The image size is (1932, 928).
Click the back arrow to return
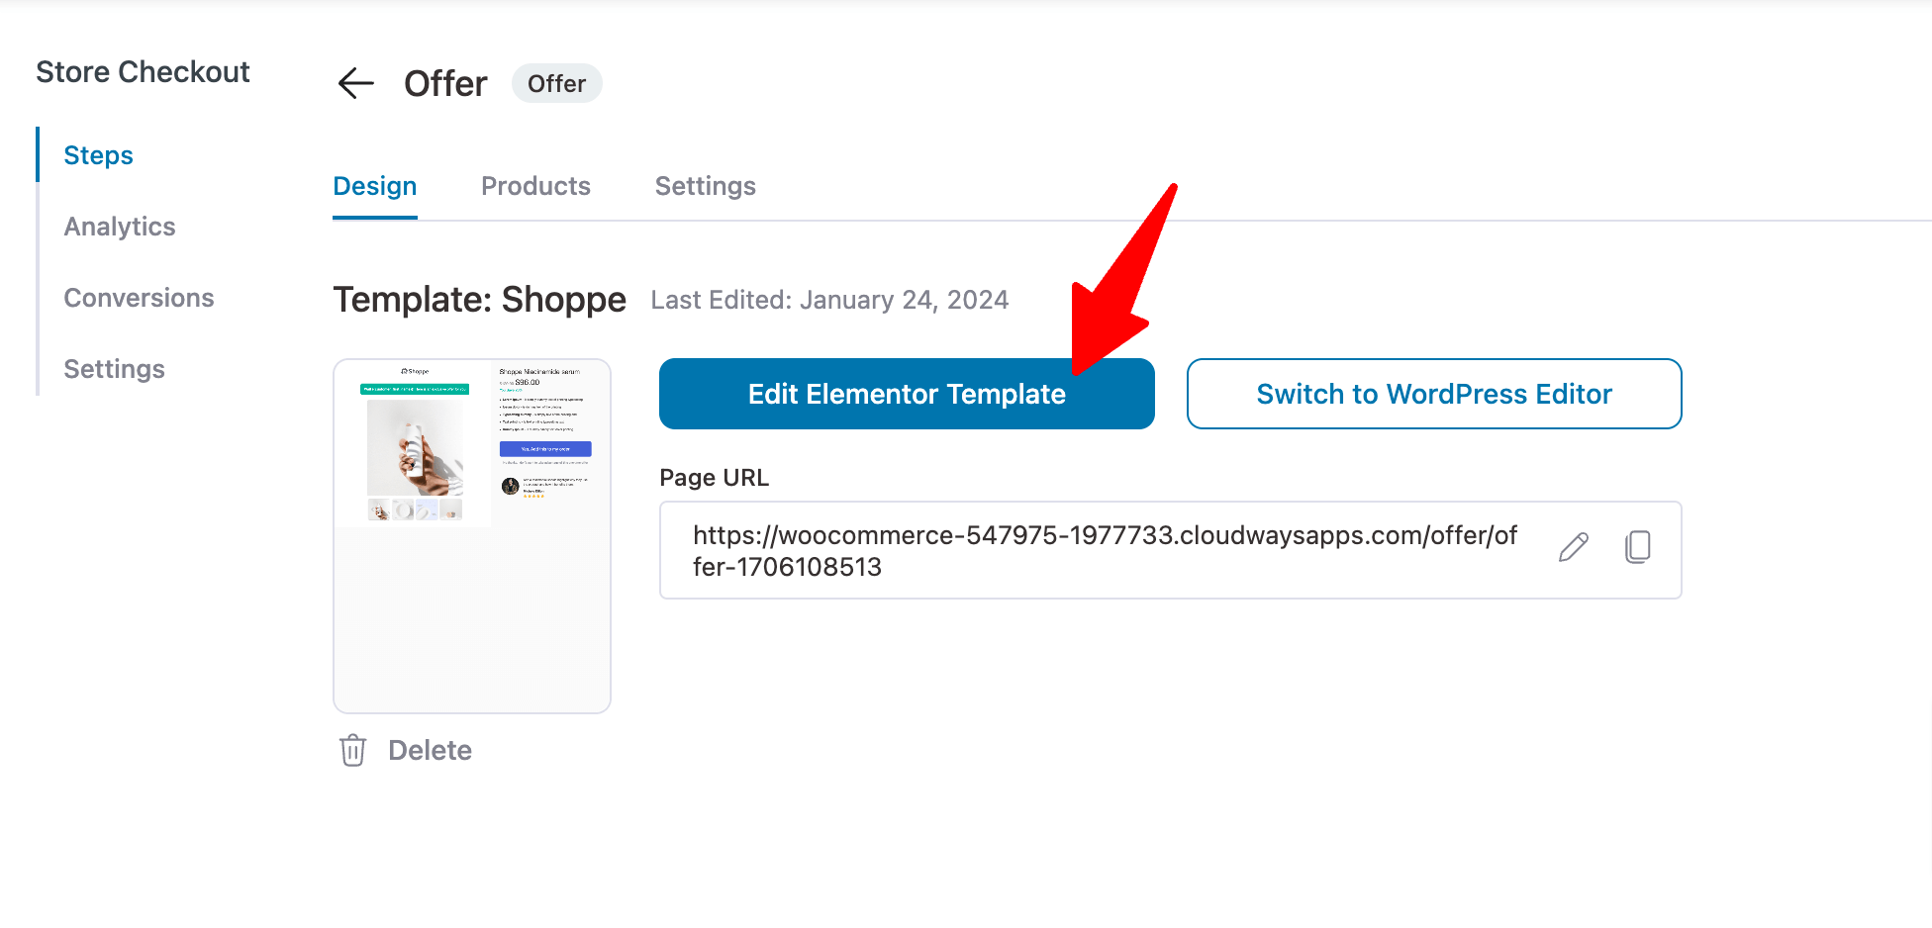(x=355, y=83)
